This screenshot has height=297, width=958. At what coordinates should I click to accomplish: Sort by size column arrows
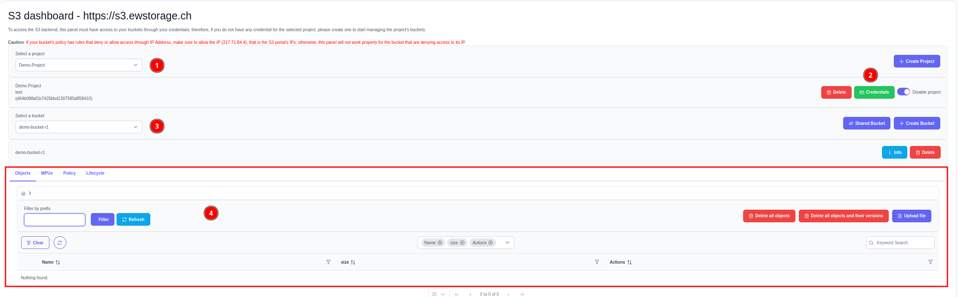[x=353, y=262]
